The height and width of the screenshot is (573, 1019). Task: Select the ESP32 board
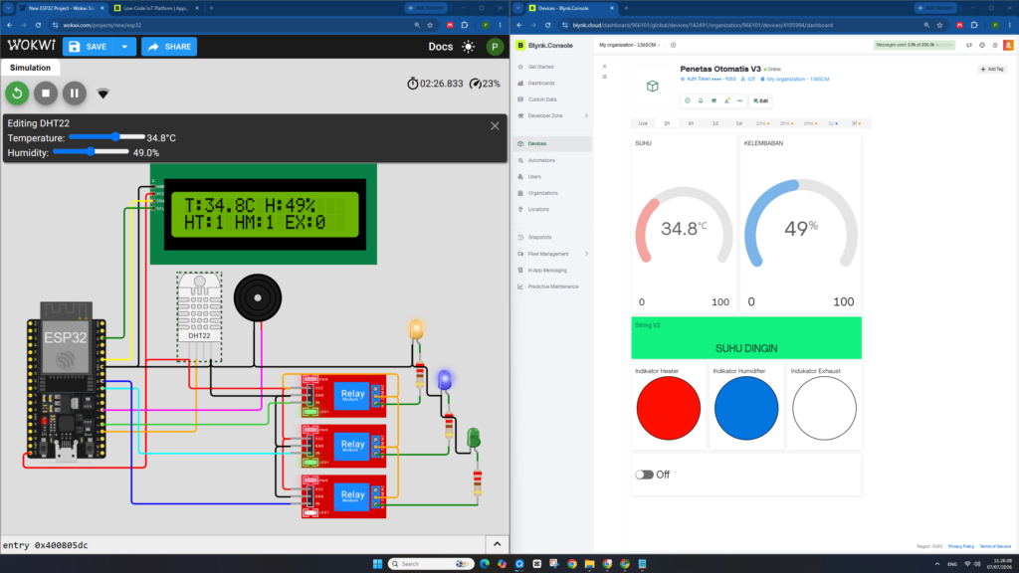pyautogui.click(x=66, y=381)
